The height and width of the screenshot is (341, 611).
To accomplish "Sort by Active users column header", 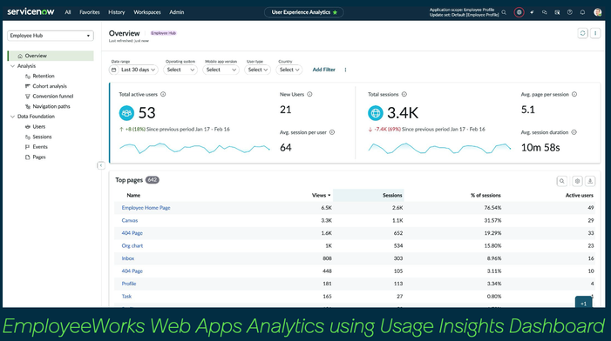I will 580,196.
